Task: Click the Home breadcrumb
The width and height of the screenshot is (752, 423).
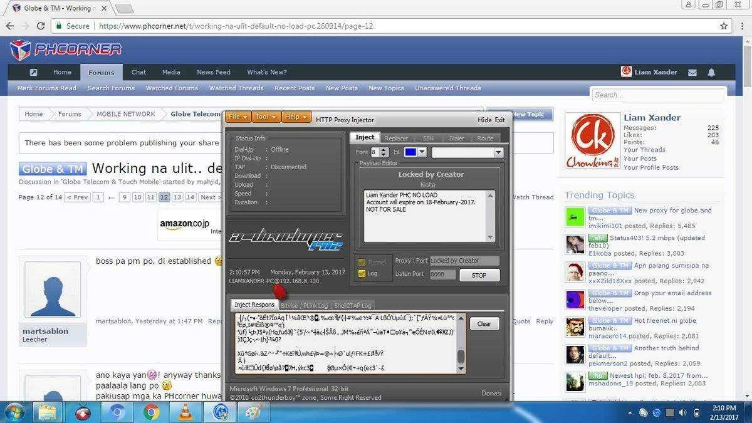Action: tap(34, 114)
